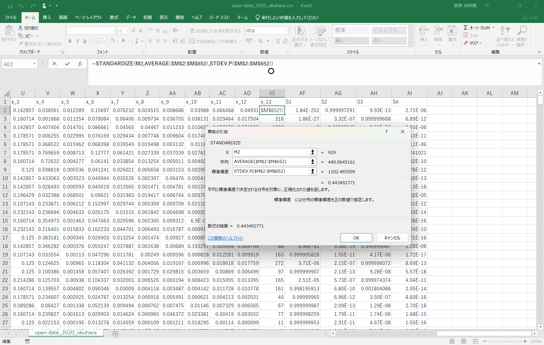Open the 数式 ribbon tab
This screenshot has height=345, width=544.
pyautogui.click(x=114, y=18)
